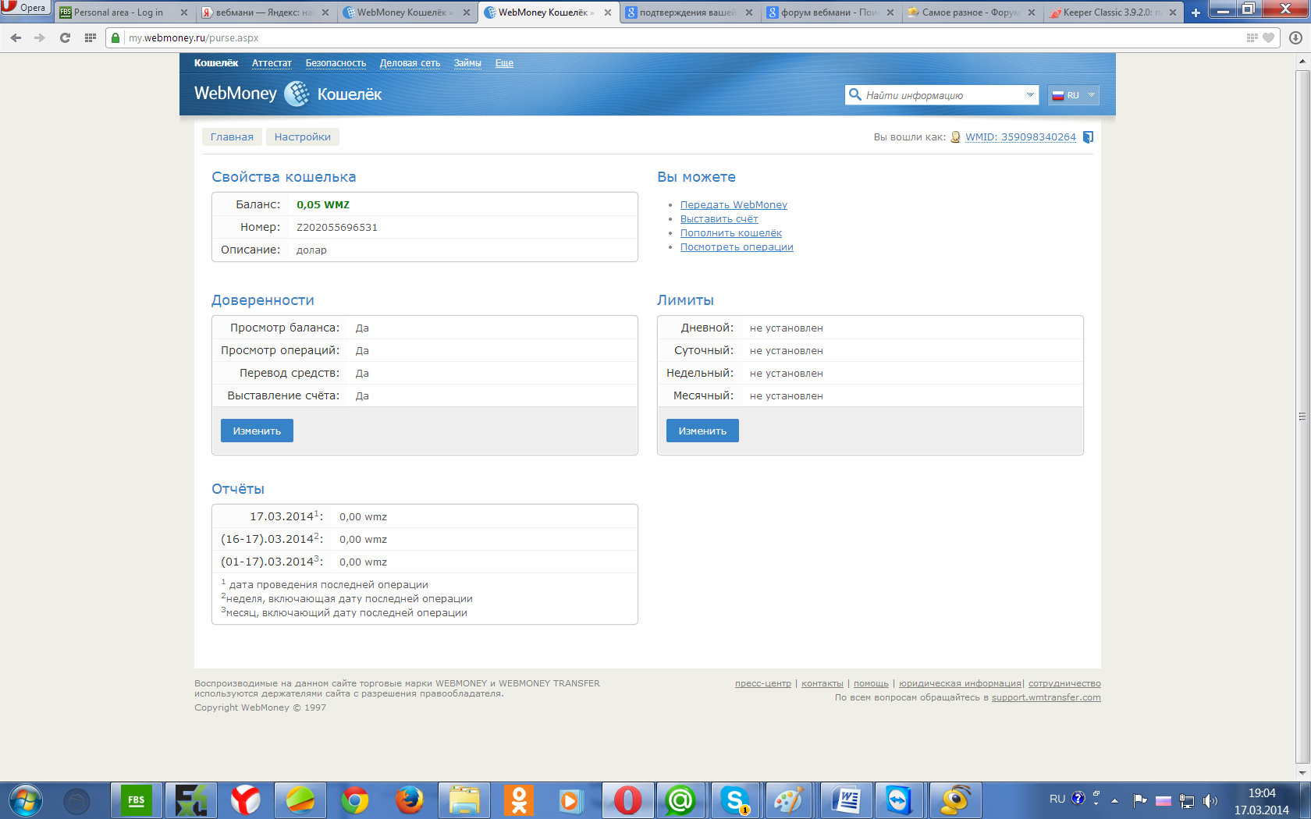
Task: Open Opera Speed Dial grid icon
Action: point(91,37)
